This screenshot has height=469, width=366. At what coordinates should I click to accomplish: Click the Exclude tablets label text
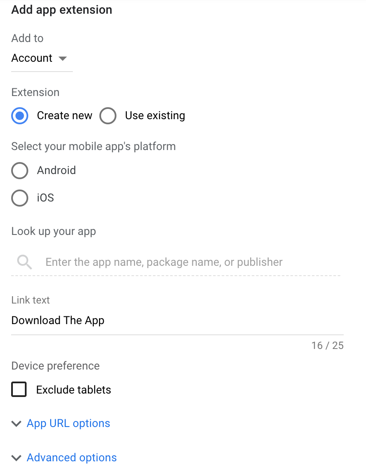(x=74, y=390)
